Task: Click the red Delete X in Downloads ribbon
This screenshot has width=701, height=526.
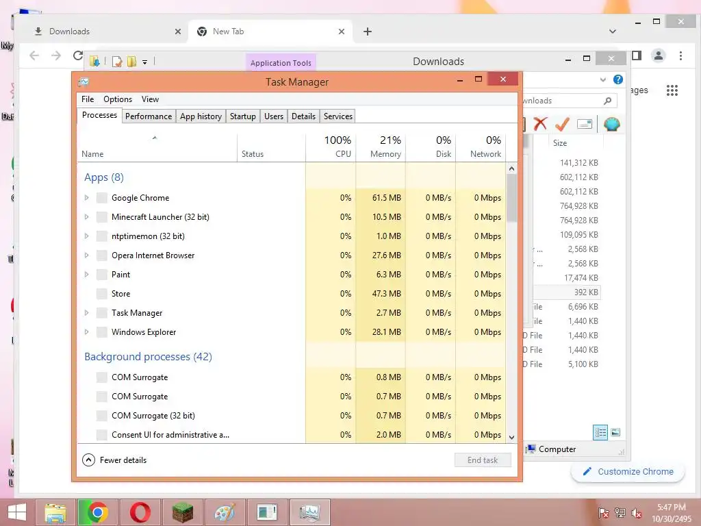Action: 540,124
